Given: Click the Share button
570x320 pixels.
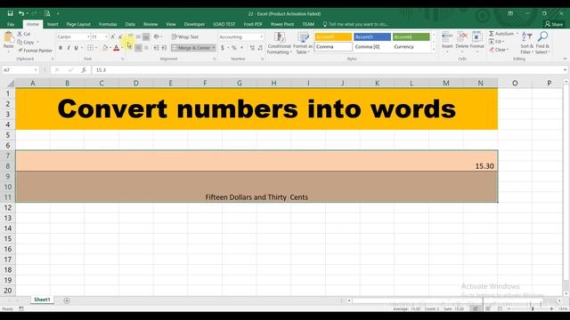Looking at the screenshot, I should pyautogui.click(x=554, y=24).
